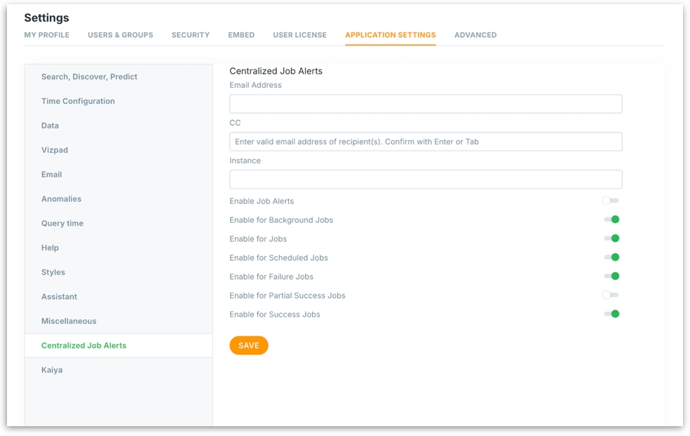Go to the Security tab

(191, 35)
